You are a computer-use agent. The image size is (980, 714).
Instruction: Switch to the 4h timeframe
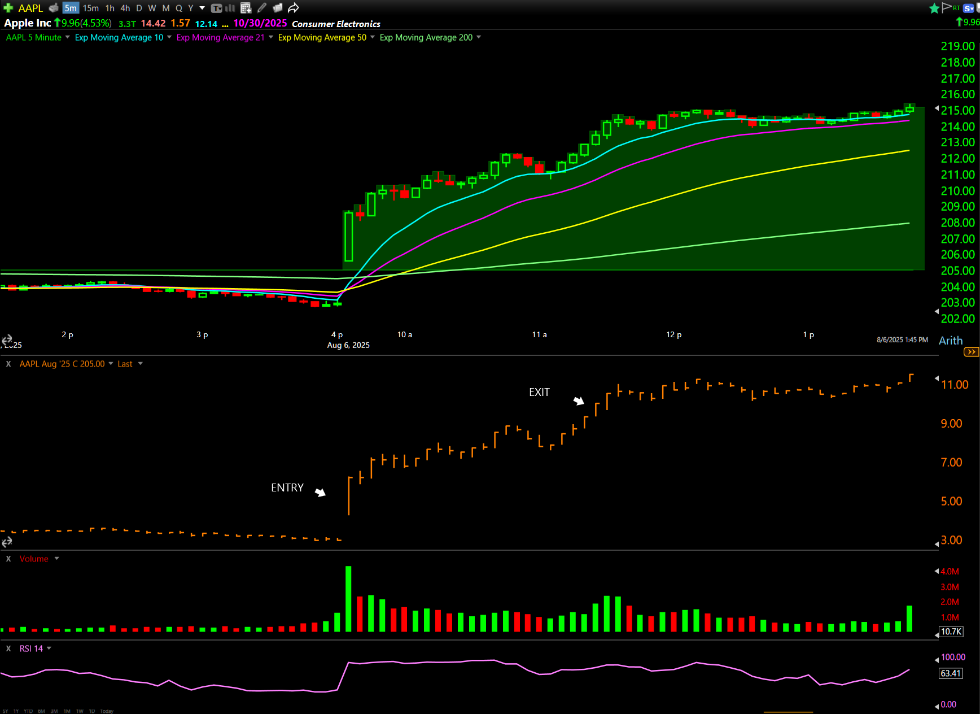click(x=125, y=8)
